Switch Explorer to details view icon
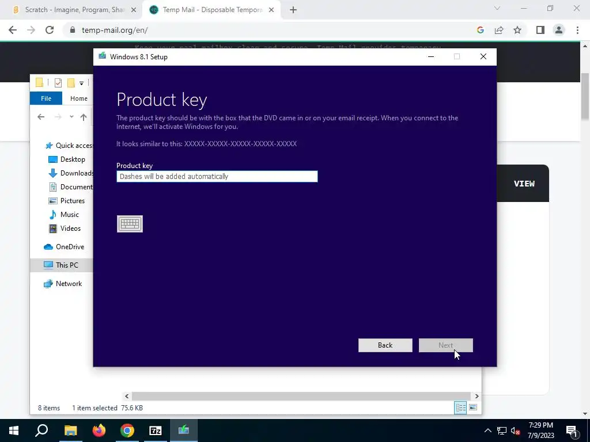590x442 pixels. tap(460, 408)
